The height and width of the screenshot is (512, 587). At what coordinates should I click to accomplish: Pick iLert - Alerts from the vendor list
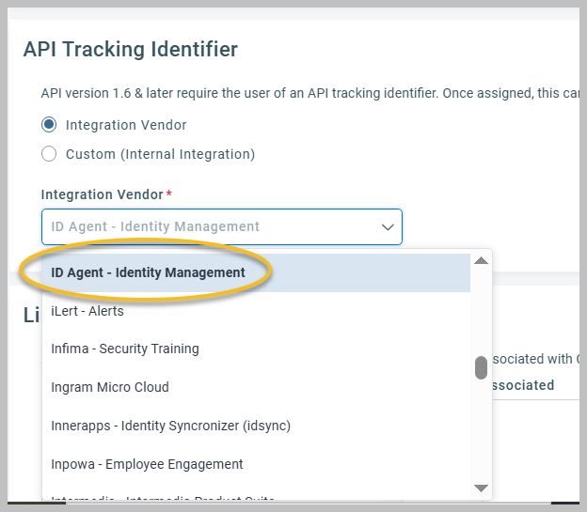pyautogui.click(x=87, y=311)
